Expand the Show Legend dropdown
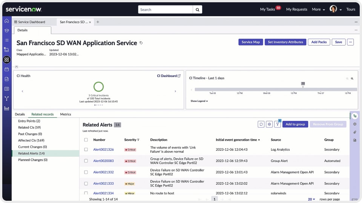The image size is (362, 203). point(199,101)
